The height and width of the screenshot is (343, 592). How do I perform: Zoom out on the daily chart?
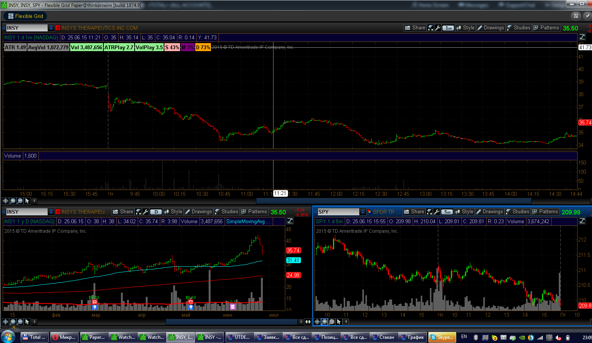click(20, 322)
